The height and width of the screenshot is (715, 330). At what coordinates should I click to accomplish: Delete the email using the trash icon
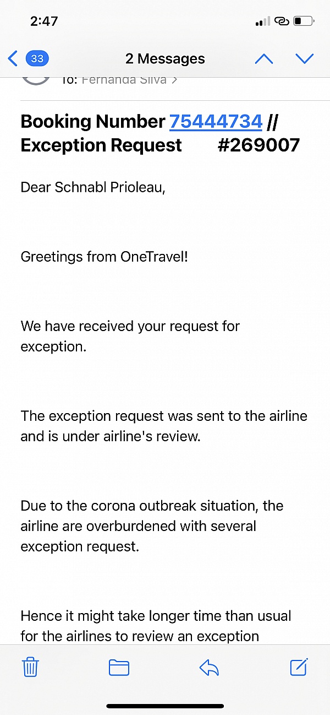30,668
